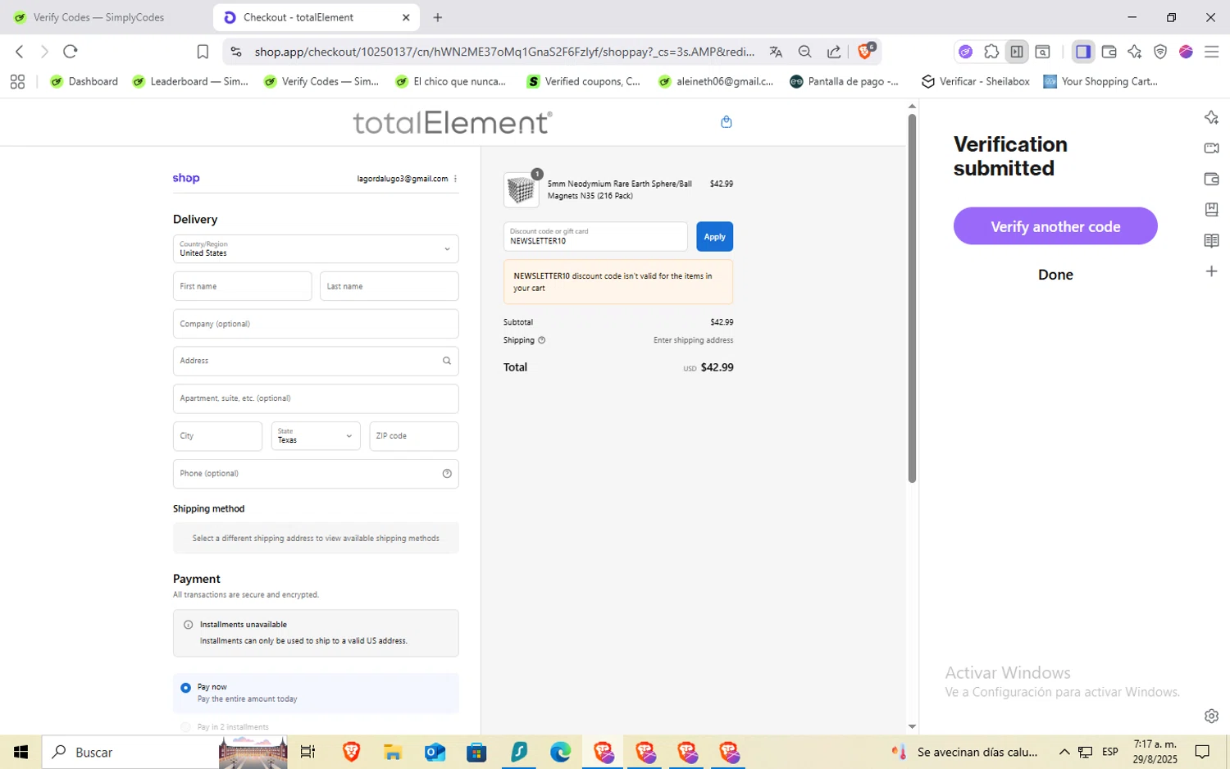Open Your Shopping Cart bookmark
This screenshot has height=769, width=1230.
[x=1100, y=81]
